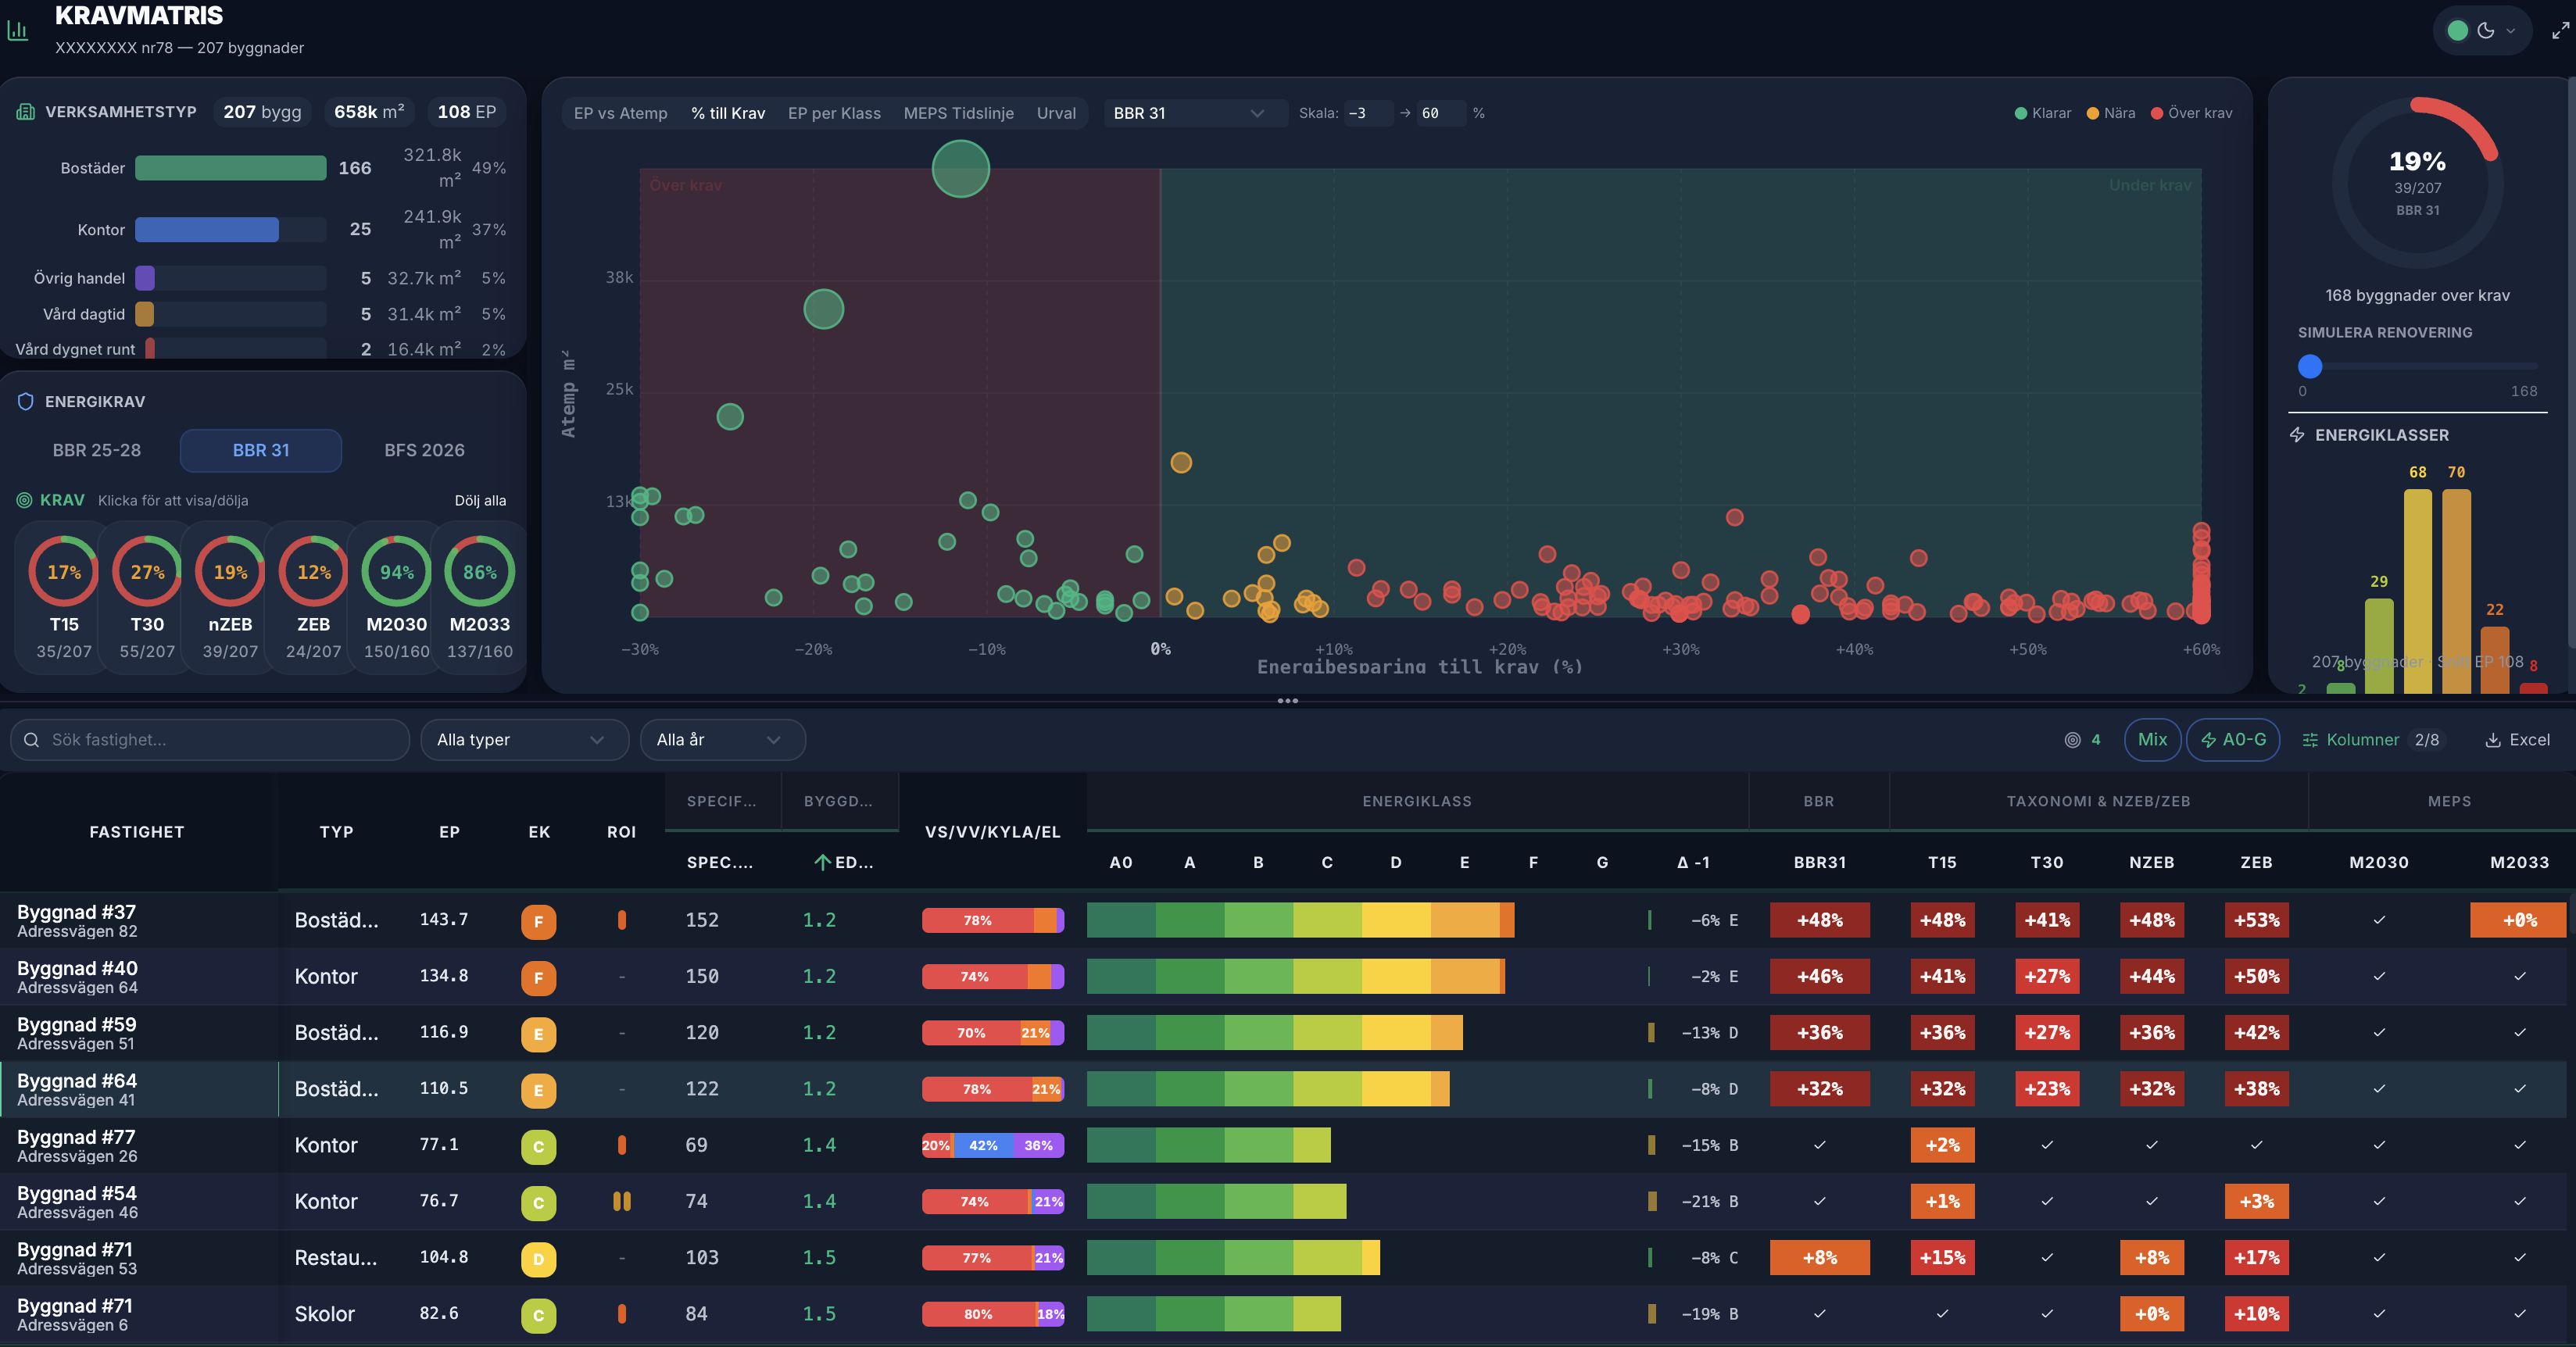Sort by the EP column header
This screenshot has height=1347, width=2576.
click(449, 832)
